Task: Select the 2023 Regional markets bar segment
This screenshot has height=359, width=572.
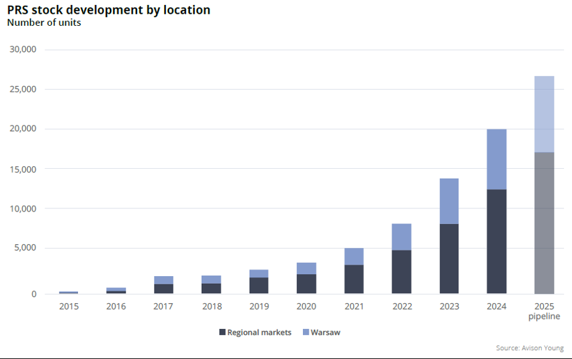Action: point(449,259)
